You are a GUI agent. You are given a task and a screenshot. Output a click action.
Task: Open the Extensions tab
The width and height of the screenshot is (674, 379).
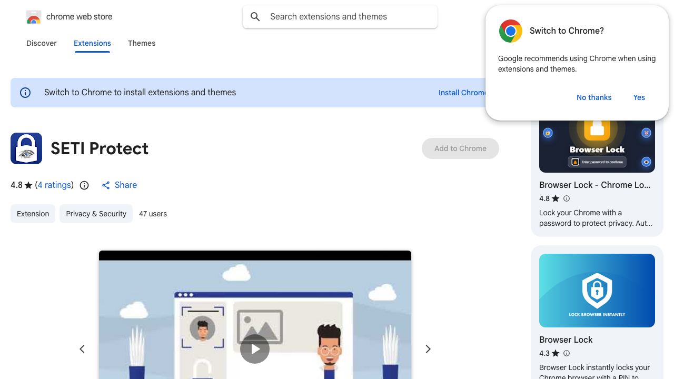pyautogui.click(x=92, y=43)
